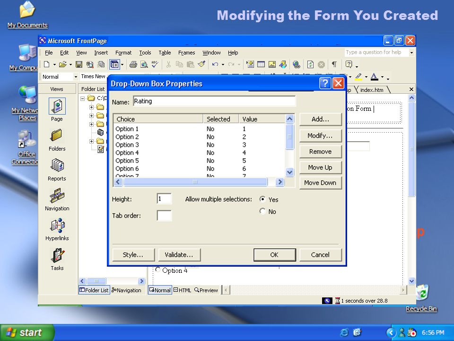Expand first subfolder in Folder List
This screenshot has height=341, width=454.
[91, 107]
